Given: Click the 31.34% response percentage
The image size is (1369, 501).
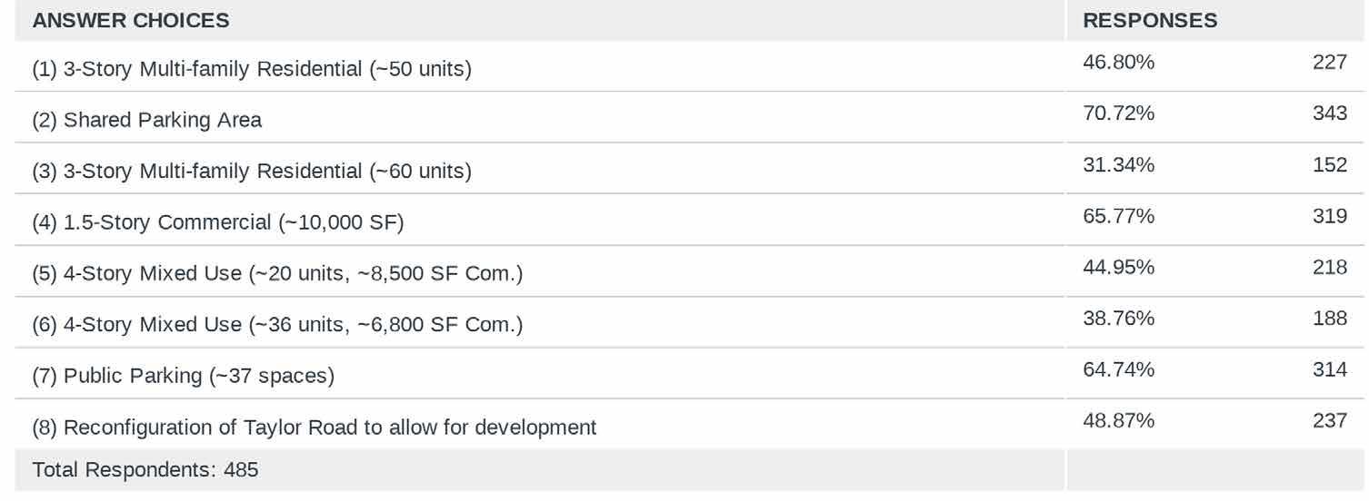Looking at the screenshot, I should (1119, 165).
